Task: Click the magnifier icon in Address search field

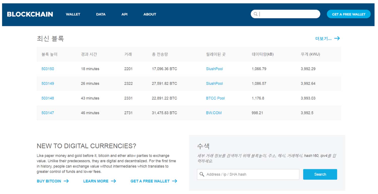Action: point(202,174)
